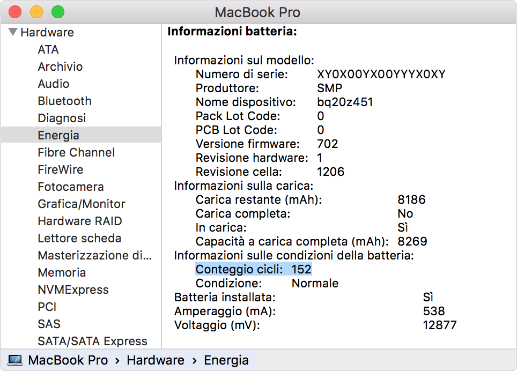
Task: Select PCI in the sidebar
Action: pos(47,307)
